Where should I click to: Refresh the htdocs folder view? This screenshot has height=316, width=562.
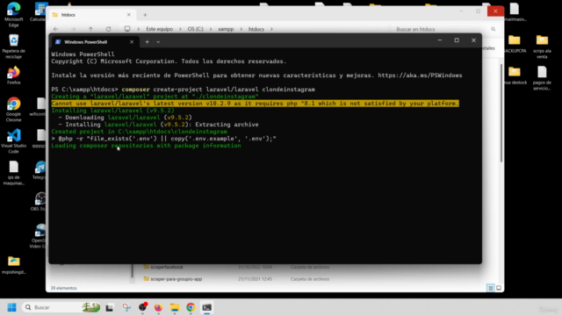click(x=108, y=29)
